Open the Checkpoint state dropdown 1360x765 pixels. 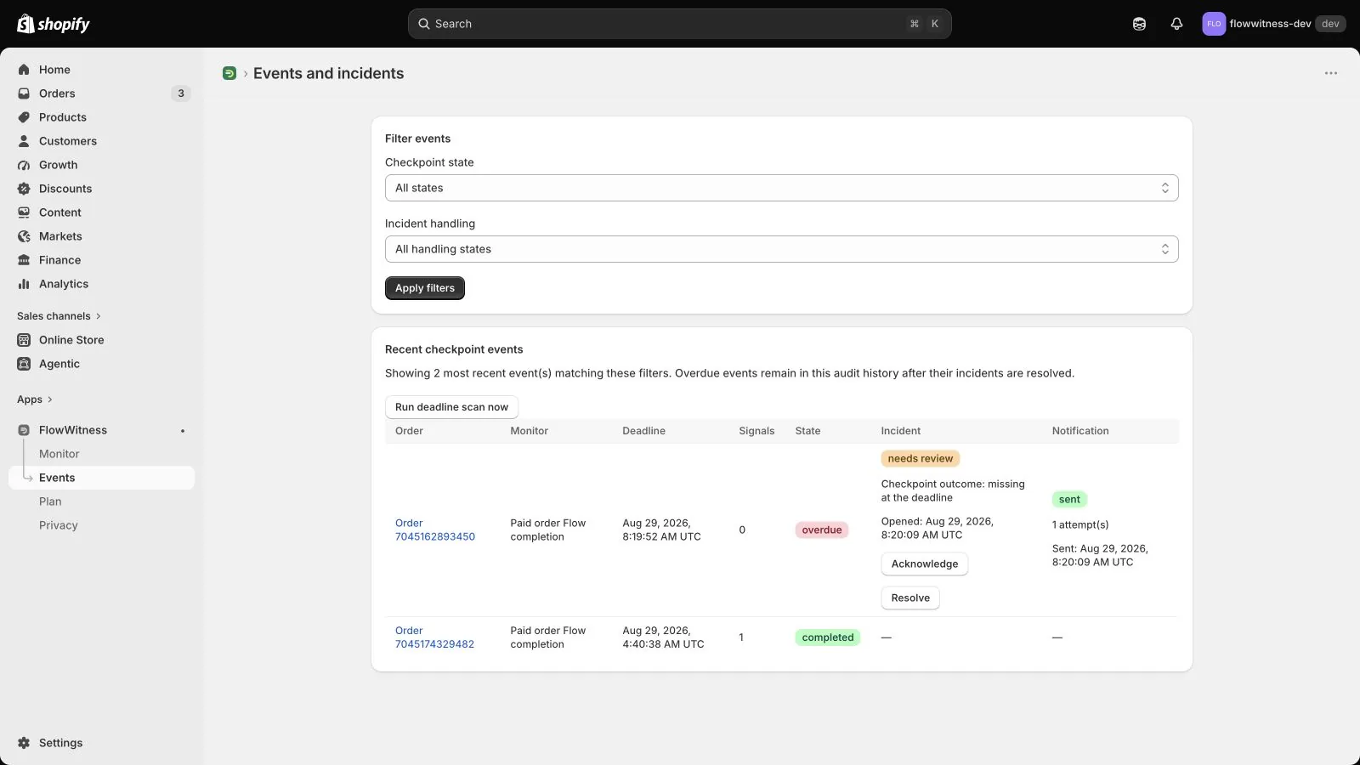[x=781, y=188]
